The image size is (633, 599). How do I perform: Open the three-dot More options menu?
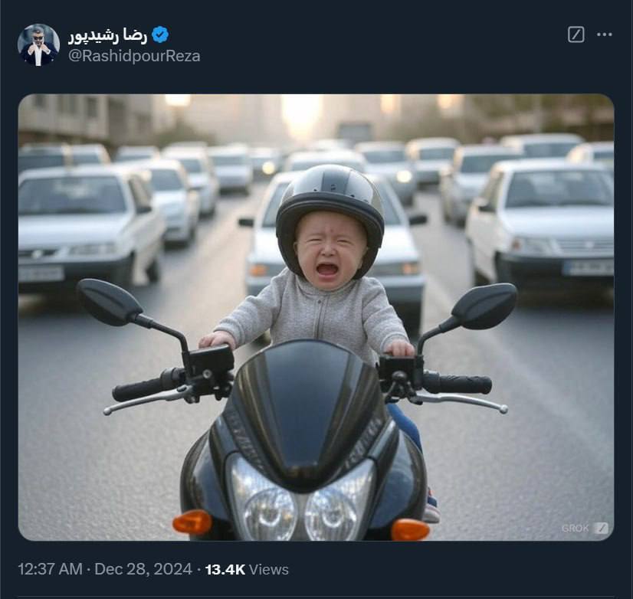click(x=605, y=34)
